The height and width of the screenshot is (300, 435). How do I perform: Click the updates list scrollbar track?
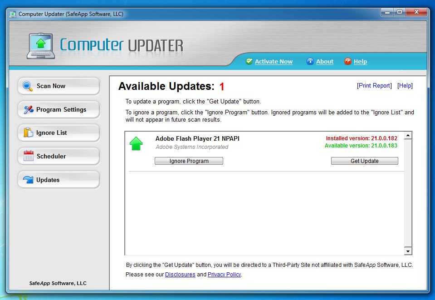pos(408,193)
